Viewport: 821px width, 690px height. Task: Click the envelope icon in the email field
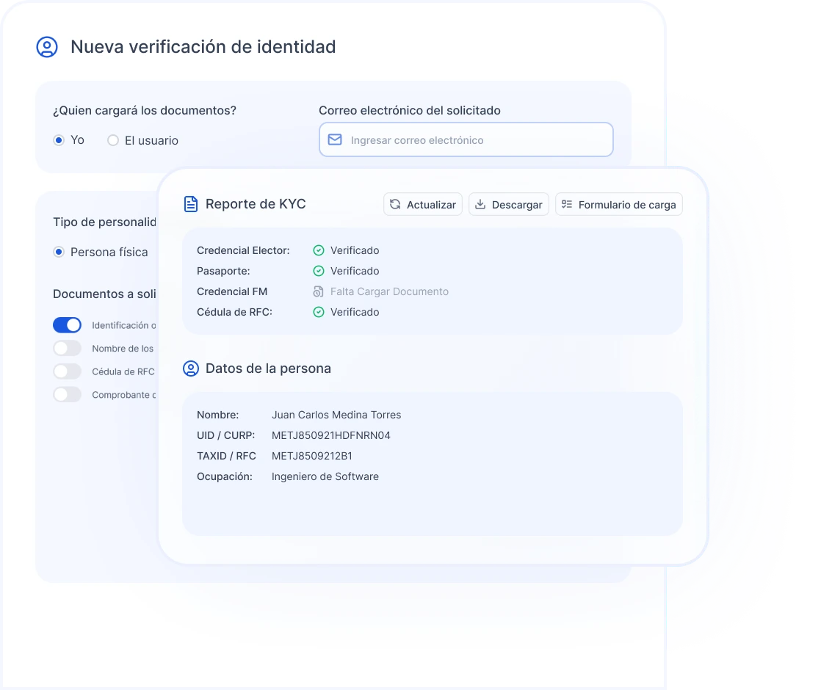pos(335,139)
